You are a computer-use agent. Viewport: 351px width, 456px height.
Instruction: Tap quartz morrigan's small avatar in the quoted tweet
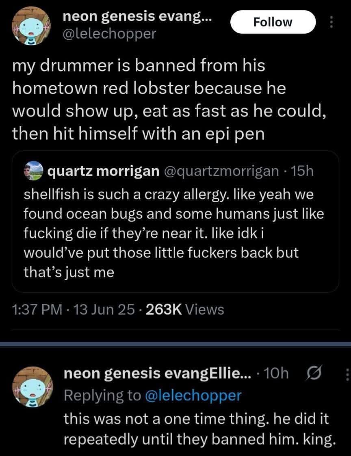32,173
